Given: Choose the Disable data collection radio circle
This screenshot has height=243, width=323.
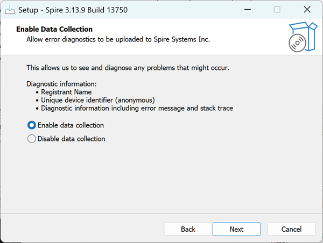Looking at the screenshot, I should pyautogui.click(x=32, y=139).
